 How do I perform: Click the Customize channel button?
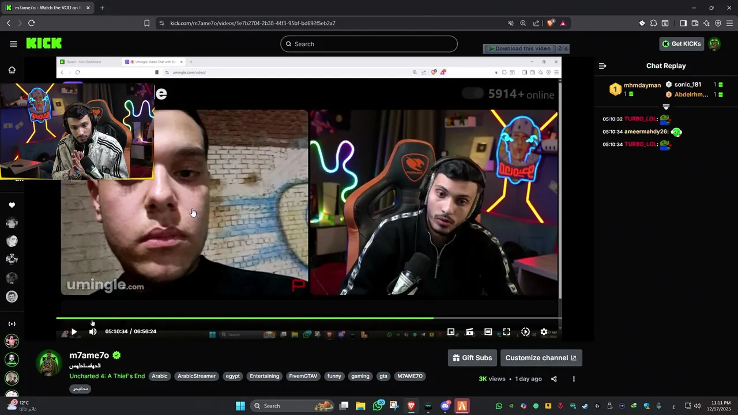point(541,358)
